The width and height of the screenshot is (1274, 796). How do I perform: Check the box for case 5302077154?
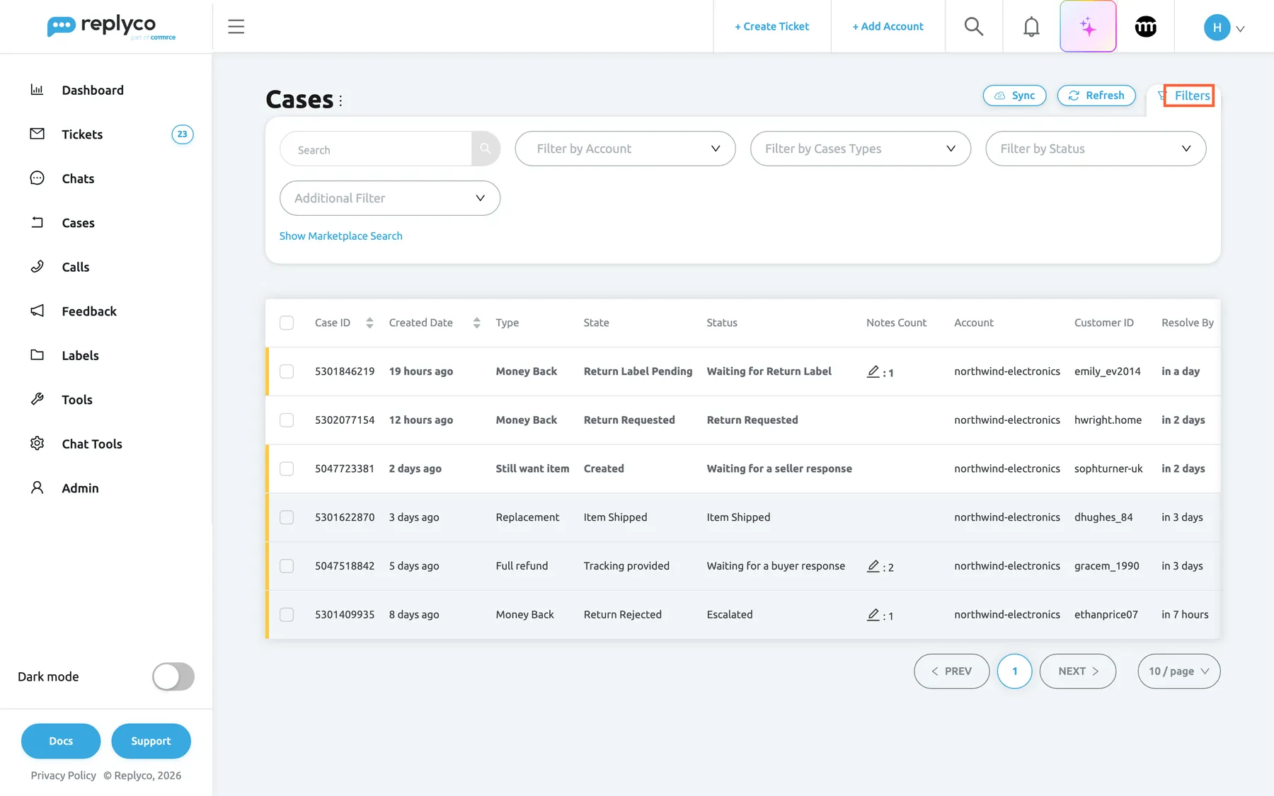pyautogui.click(x=287, y=420)
